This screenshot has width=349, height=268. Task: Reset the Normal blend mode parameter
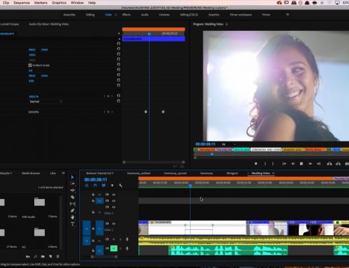[x=118, y=101]
